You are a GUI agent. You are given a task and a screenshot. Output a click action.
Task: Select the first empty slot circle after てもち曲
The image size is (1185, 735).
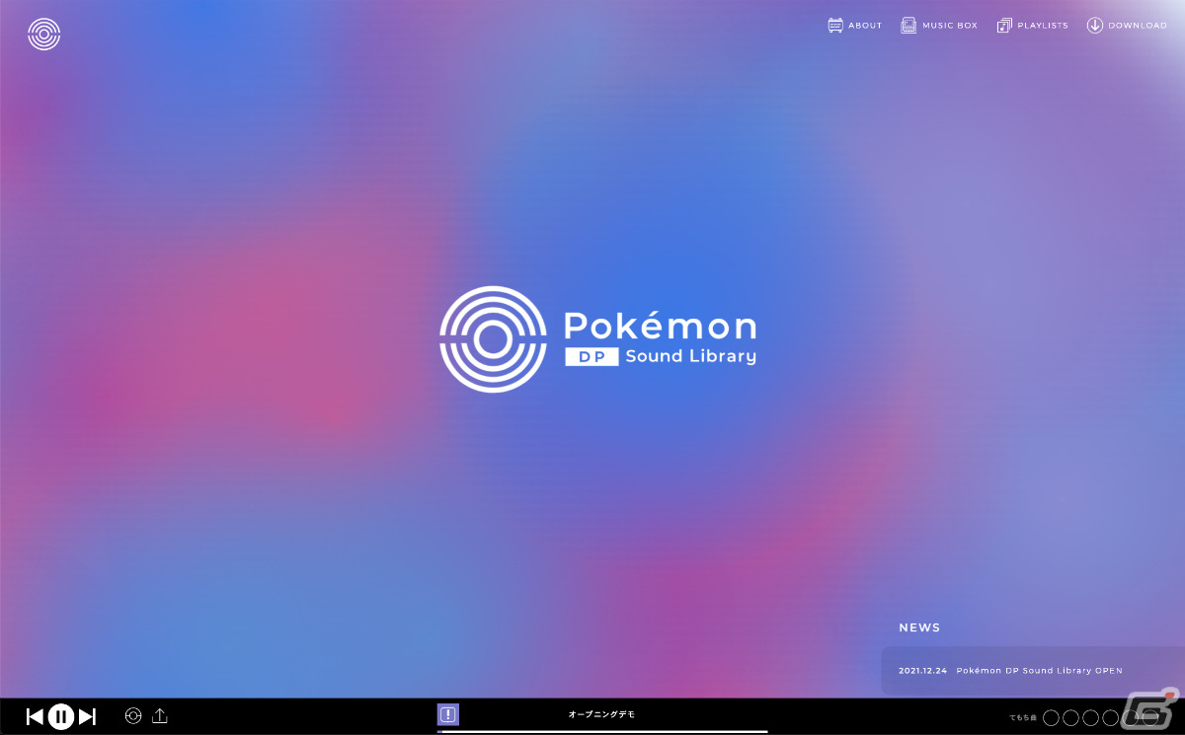pos(1052,717)
